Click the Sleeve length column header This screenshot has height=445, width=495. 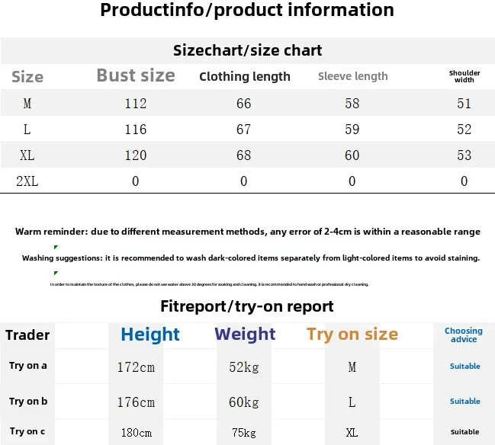[353, 76]
